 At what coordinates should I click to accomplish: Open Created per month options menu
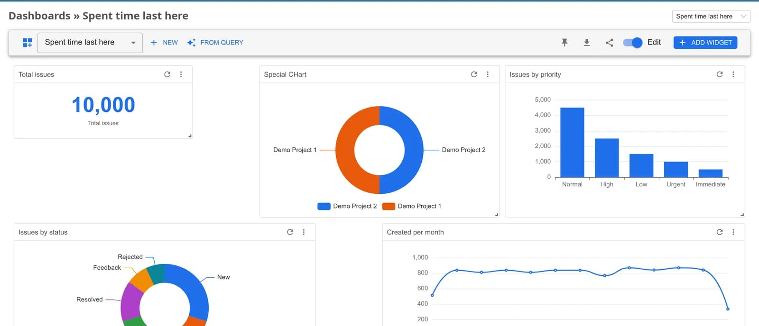pyautogui.click(x=733, y=232)
